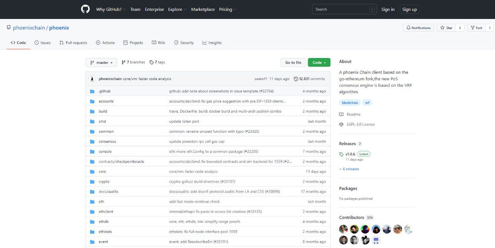The width and height of the screenshot is (495, 248).
Task: Open the ethstats folder name
Action: pos(105,232)
